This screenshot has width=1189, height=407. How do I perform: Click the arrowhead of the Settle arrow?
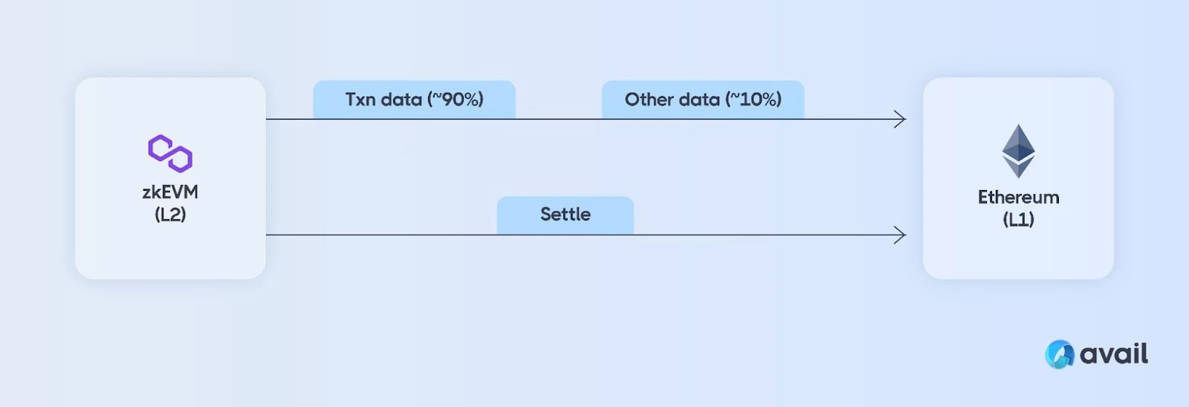(901, 235)
